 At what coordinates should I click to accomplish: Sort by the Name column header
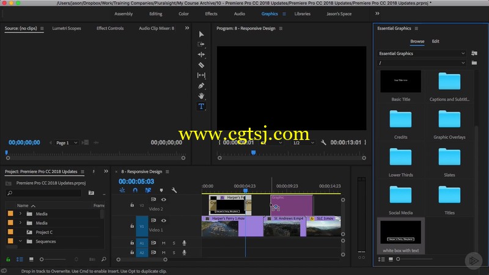click(23, 205)
